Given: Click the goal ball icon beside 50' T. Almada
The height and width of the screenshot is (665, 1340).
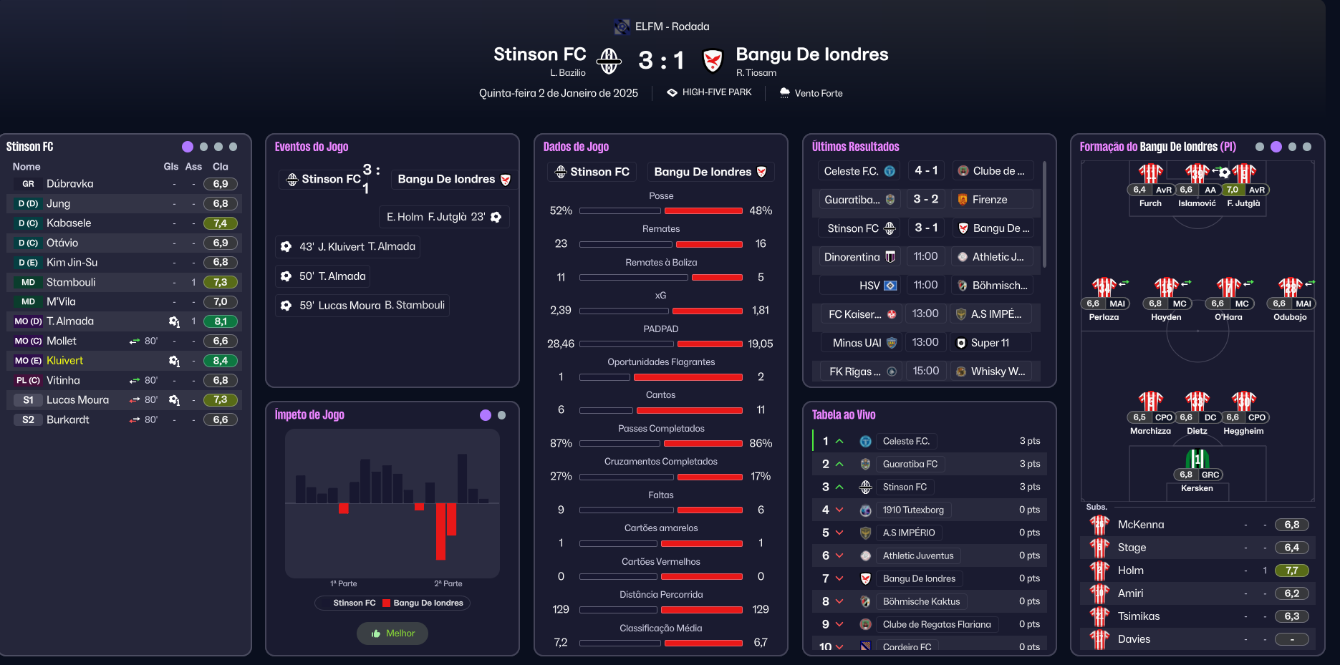Looking at the screenshot, I should [286, 276].
